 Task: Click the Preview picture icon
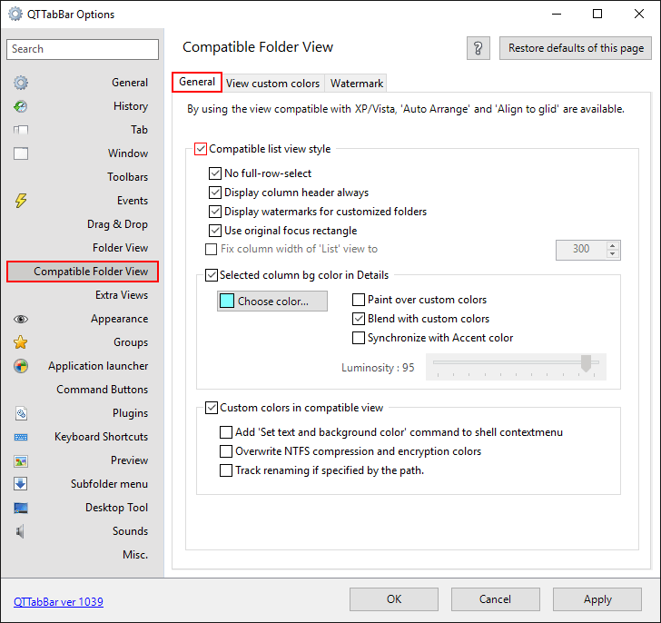pos(21,460)
